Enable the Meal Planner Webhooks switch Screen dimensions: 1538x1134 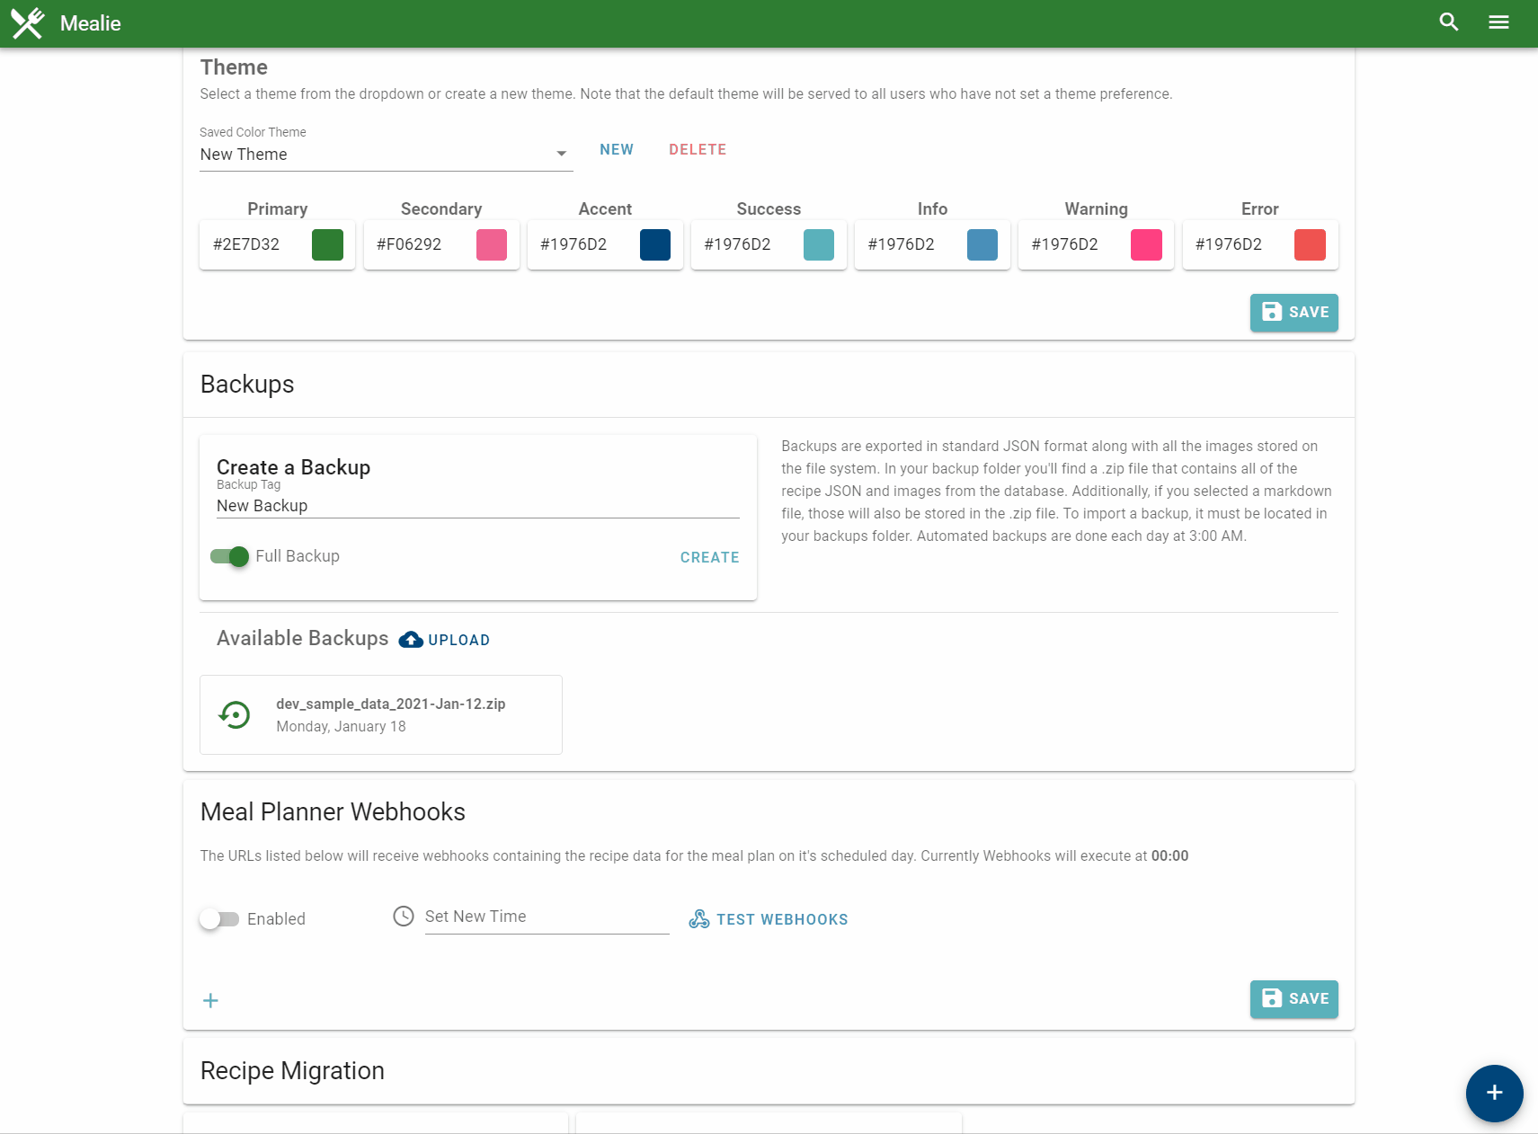(219, 919)
